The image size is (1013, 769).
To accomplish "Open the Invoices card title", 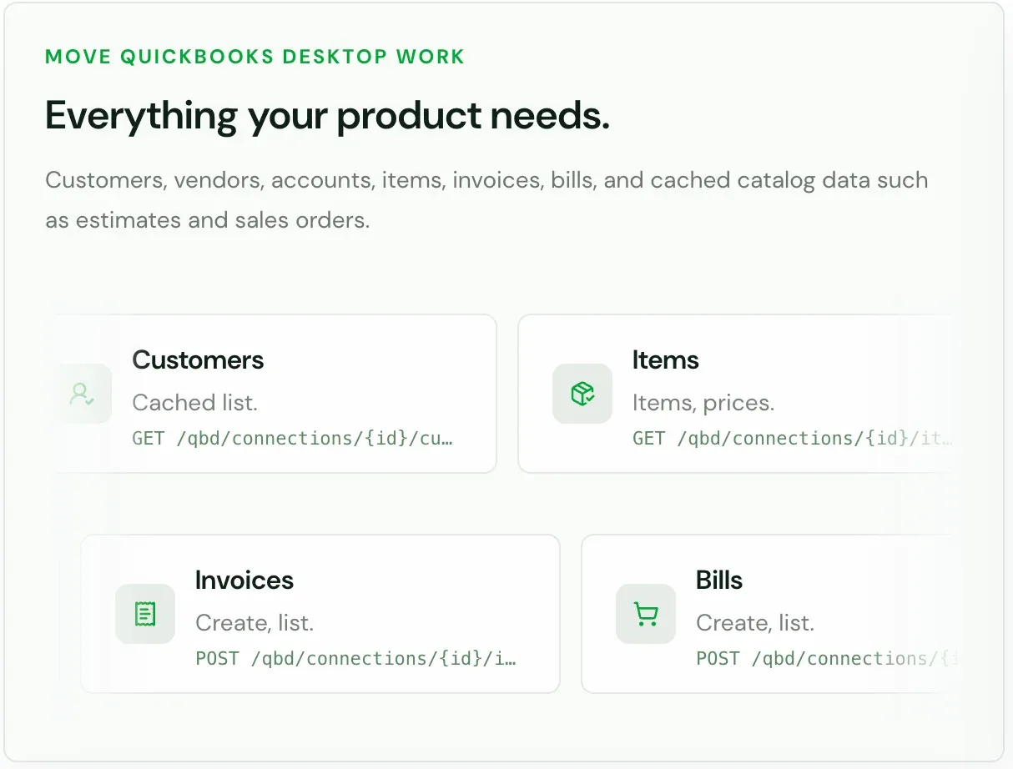I will point(244,581).
